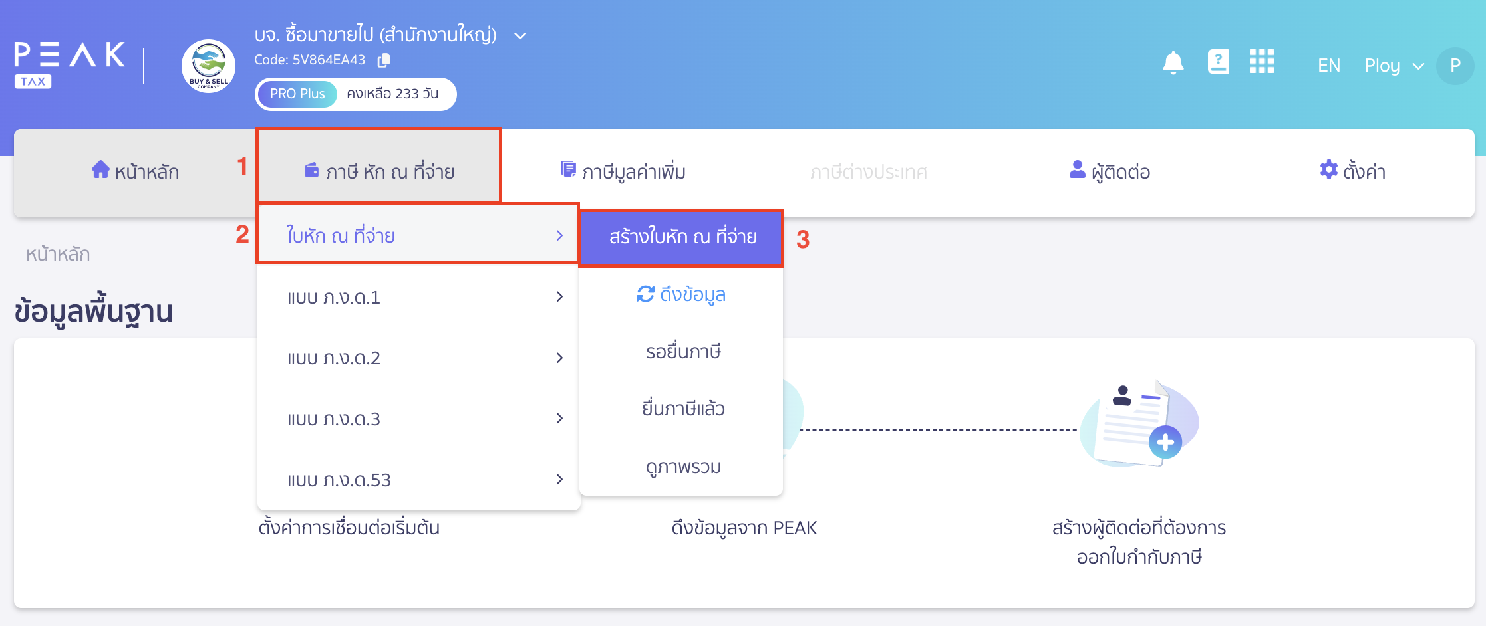Open the apps grid icon
The height and width of the screenshot is (626, 1486).
tap(1261, 62)
